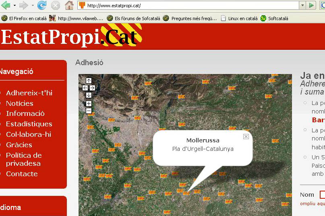Zoom in on the map
The image size is (325, 216).
tap(89, 103)
